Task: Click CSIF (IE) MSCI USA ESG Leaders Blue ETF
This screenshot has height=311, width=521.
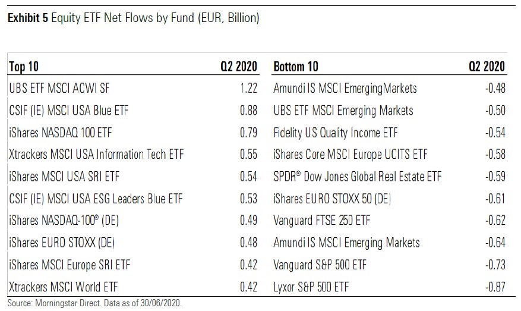Action: [94, 199]
